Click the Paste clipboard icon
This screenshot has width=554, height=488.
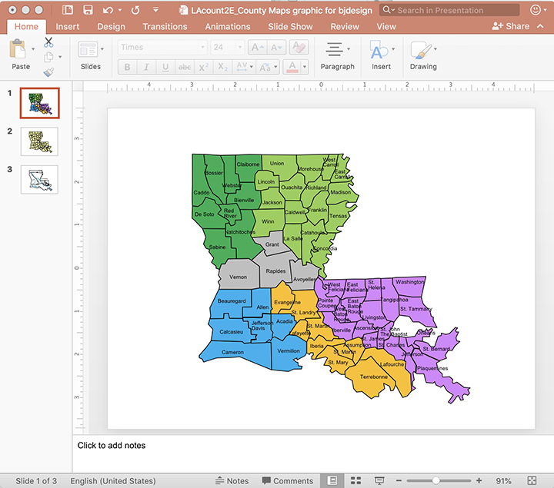[x=17, y=49]
